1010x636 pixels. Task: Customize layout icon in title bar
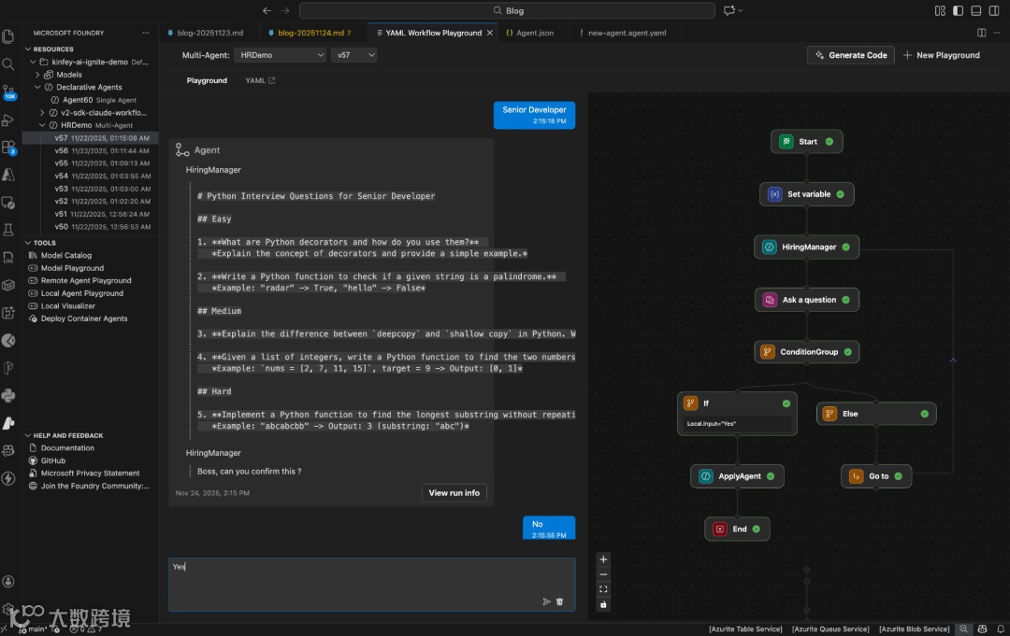tap(940, 10)
